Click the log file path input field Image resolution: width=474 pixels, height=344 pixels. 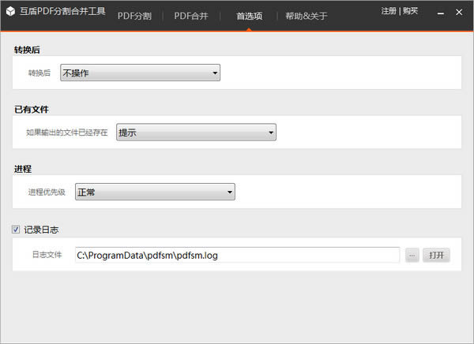tap(237, 255)
